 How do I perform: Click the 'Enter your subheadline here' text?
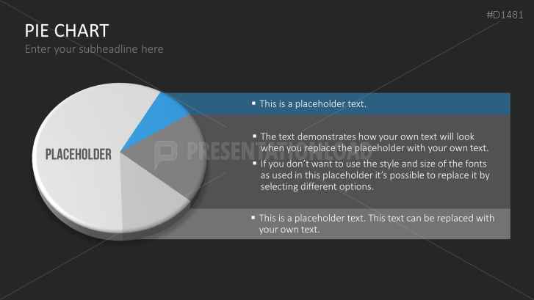(94, 49)
